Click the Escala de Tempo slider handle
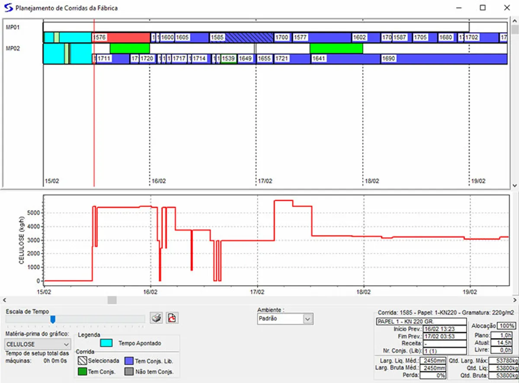This screenshot has height=383, width=519. pos(53,319)
